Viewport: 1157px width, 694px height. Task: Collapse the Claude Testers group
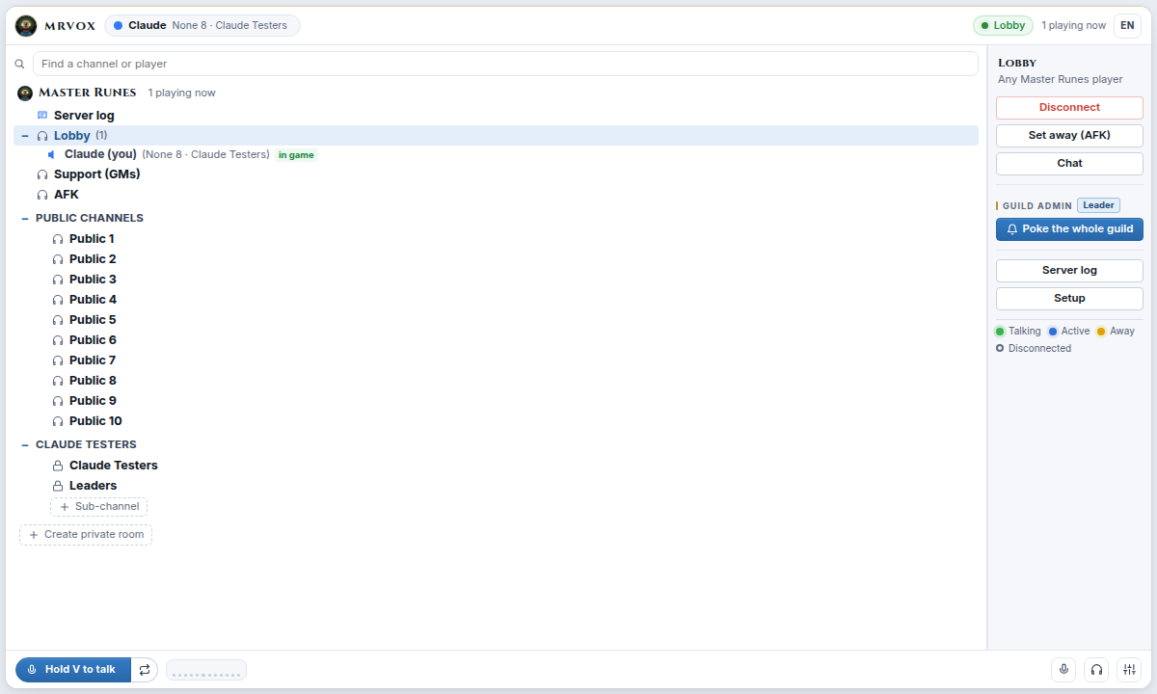(25, 444)
